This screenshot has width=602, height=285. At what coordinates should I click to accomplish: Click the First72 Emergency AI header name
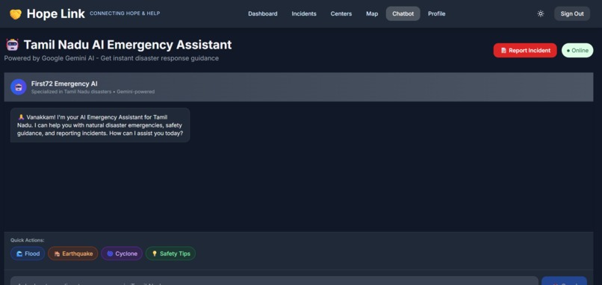[x=64, y=84]
